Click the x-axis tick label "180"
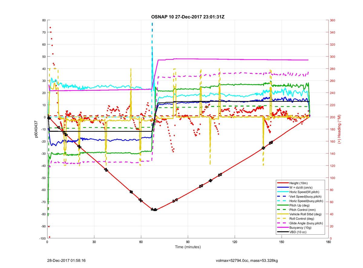This screenshot has height=268, width=363. pyautogui.click(x=329, y=242)
